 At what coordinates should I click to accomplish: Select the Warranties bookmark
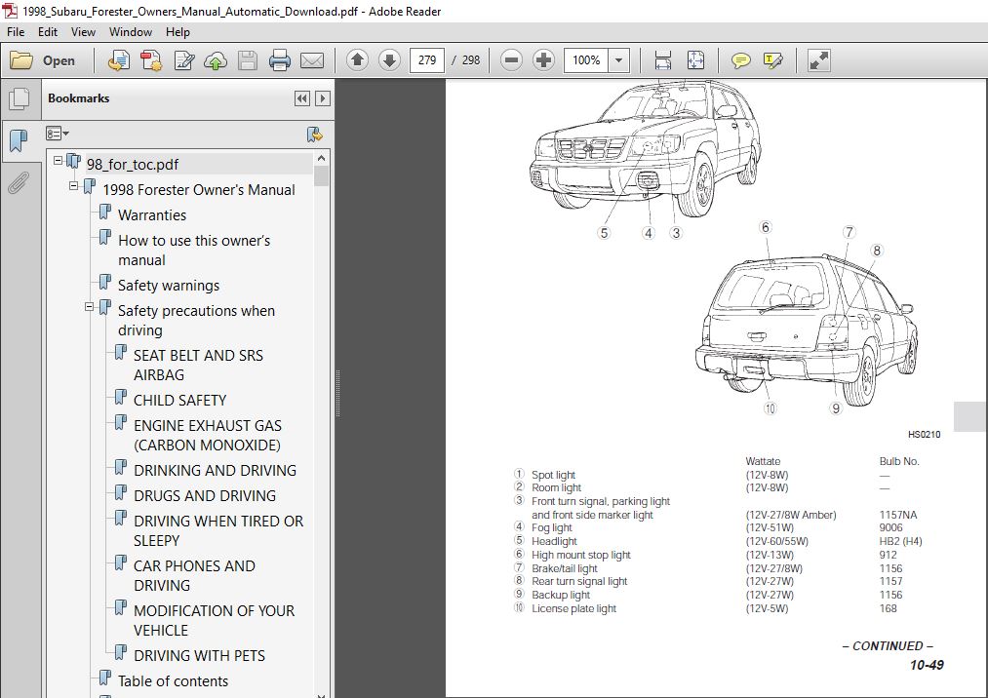152,214
